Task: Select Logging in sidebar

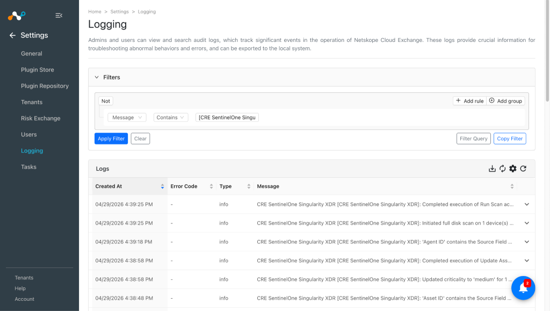Action: coord(32,151)
